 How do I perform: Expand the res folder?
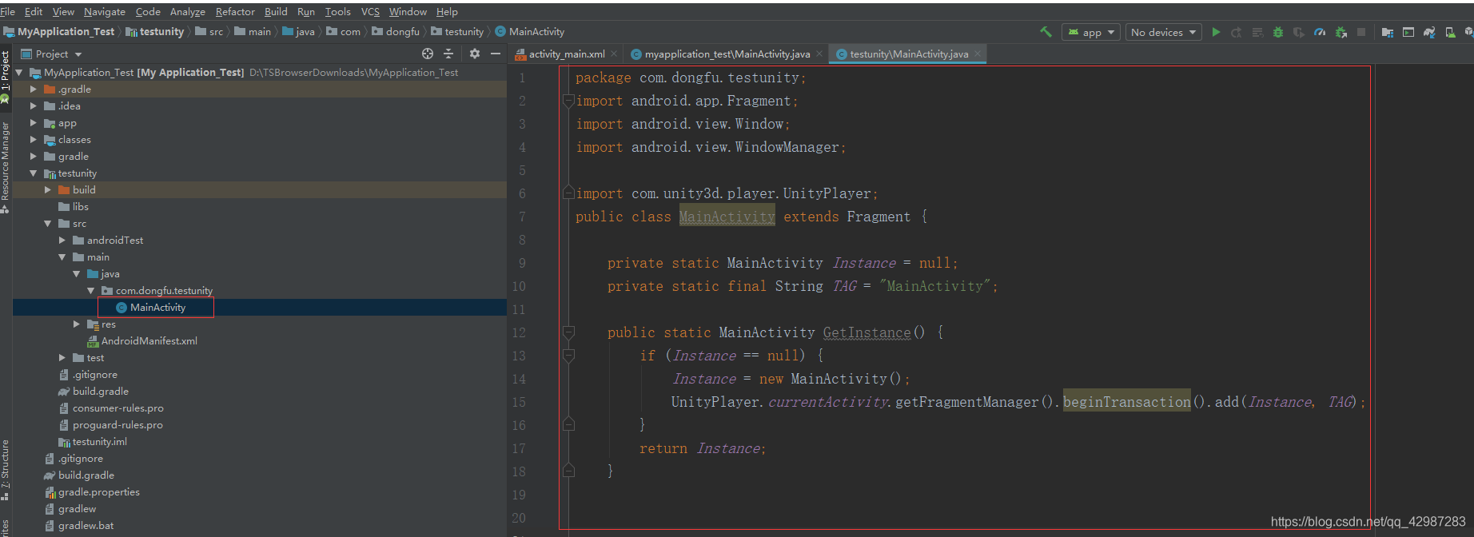(x=77, y=324)
